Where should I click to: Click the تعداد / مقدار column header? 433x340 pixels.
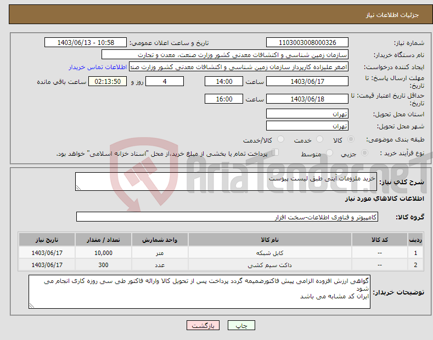click(103, 240)
